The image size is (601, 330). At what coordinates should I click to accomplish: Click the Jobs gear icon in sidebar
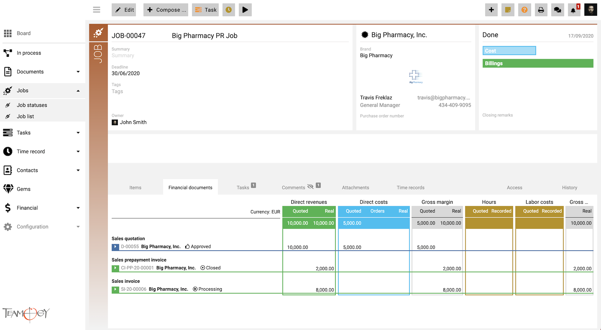click(8, 91)
